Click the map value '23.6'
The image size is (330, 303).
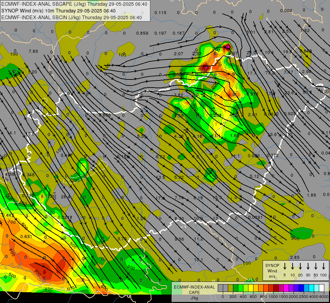click(x=289, y=93)
